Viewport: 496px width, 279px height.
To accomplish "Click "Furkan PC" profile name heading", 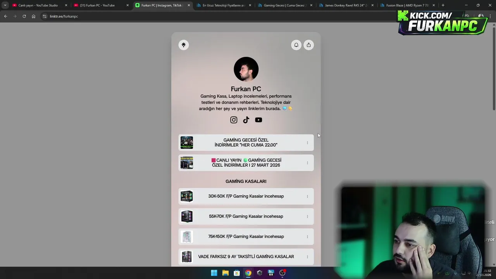I will 246,89.
